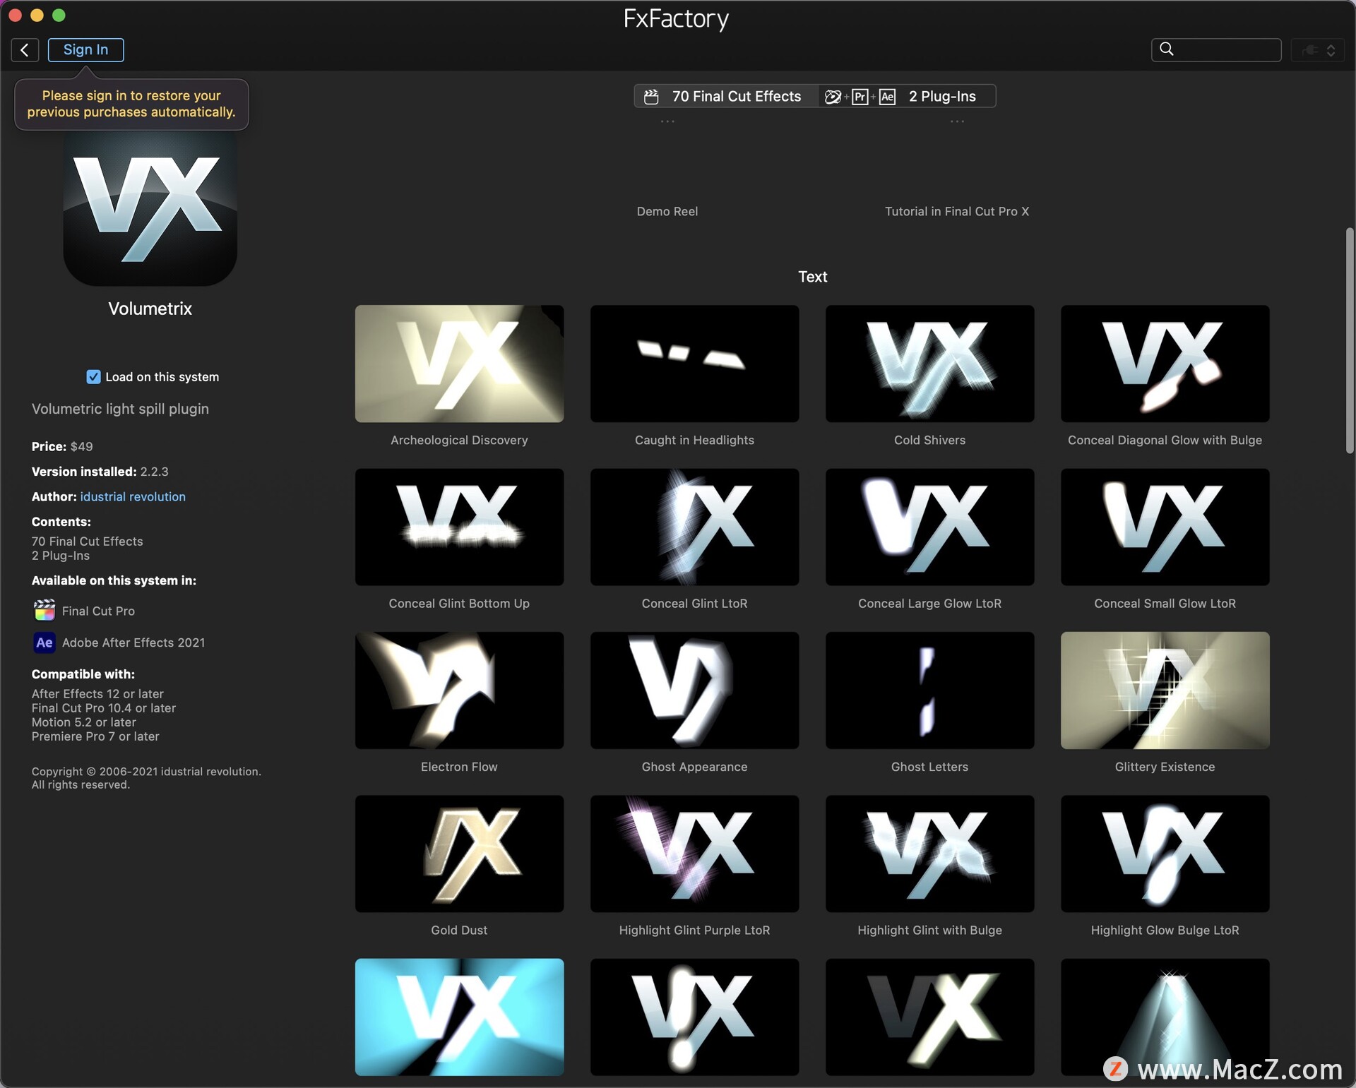
Task: Click the back arrow button
Action: [x=25, y=49]
